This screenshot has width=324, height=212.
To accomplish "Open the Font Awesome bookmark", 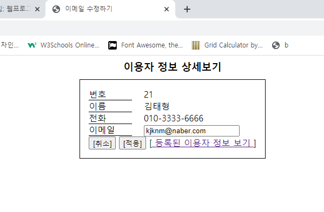I will 146,45.
